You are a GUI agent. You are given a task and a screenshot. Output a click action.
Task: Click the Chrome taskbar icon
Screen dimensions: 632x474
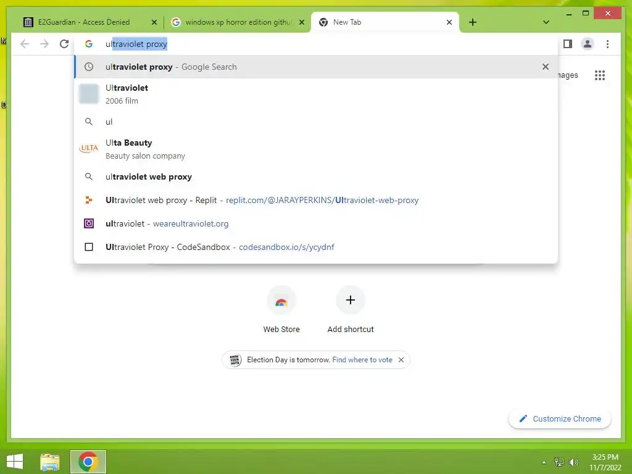click(88, 462)
